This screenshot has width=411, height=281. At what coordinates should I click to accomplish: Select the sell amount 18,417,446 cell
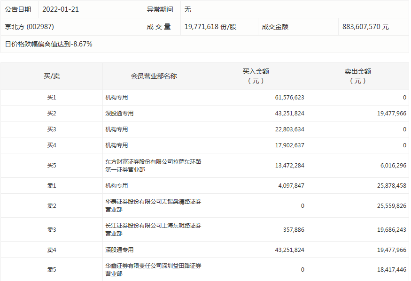click(388, 270)
